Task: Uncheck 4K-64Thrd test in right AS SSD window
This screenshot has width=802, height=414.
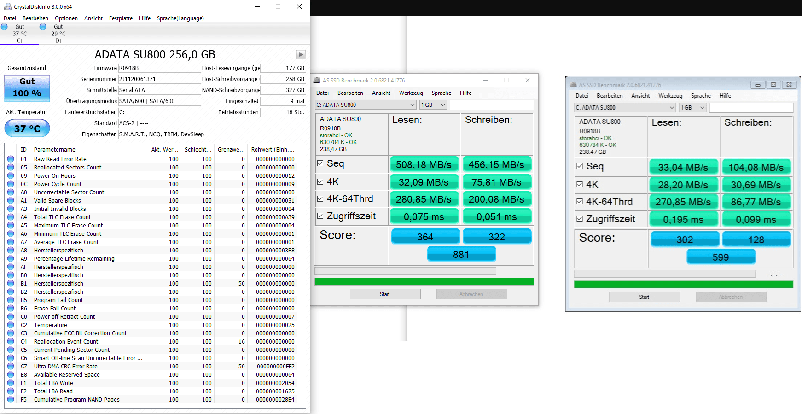Action: (580, 201)
